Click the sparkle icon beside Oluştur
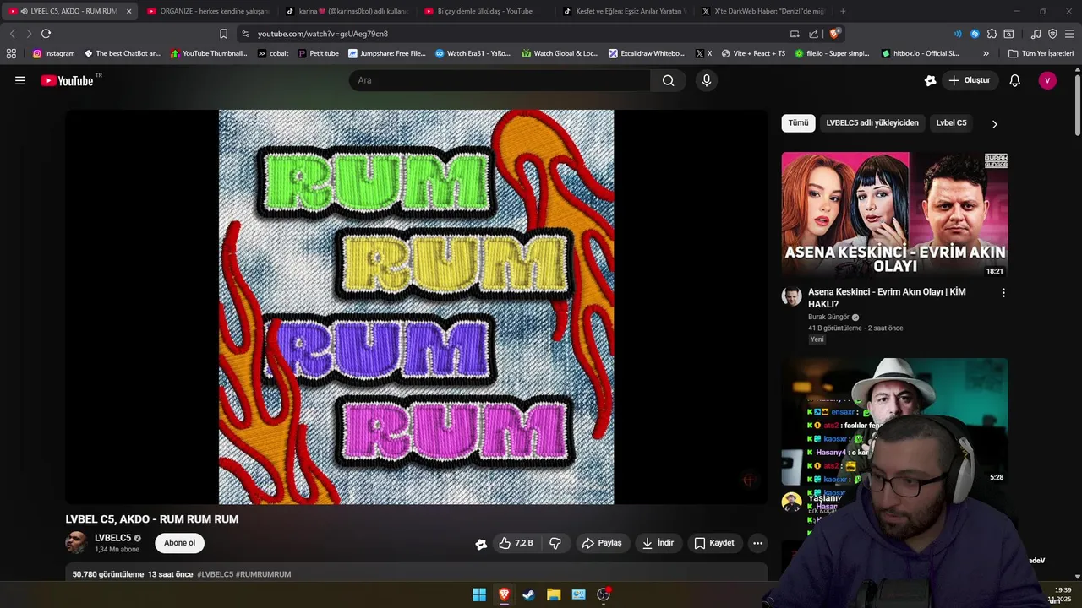This screenshot has height=608, width=1082. (x=930, y=80)
